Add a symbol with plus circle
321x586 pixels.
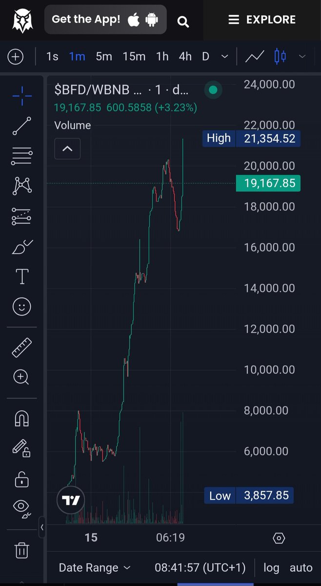16,57
